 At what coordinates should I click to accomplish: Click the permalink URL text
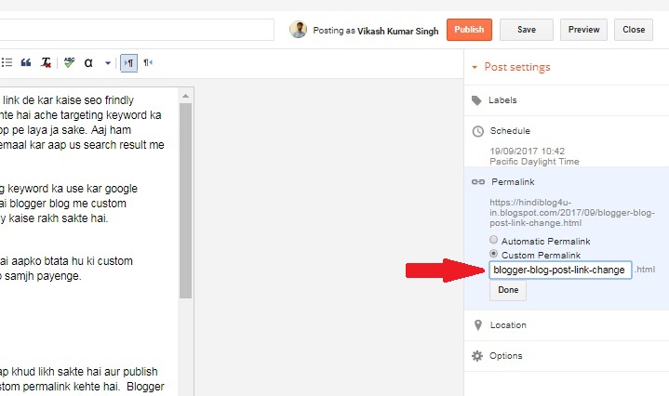(x=572, y=212)
